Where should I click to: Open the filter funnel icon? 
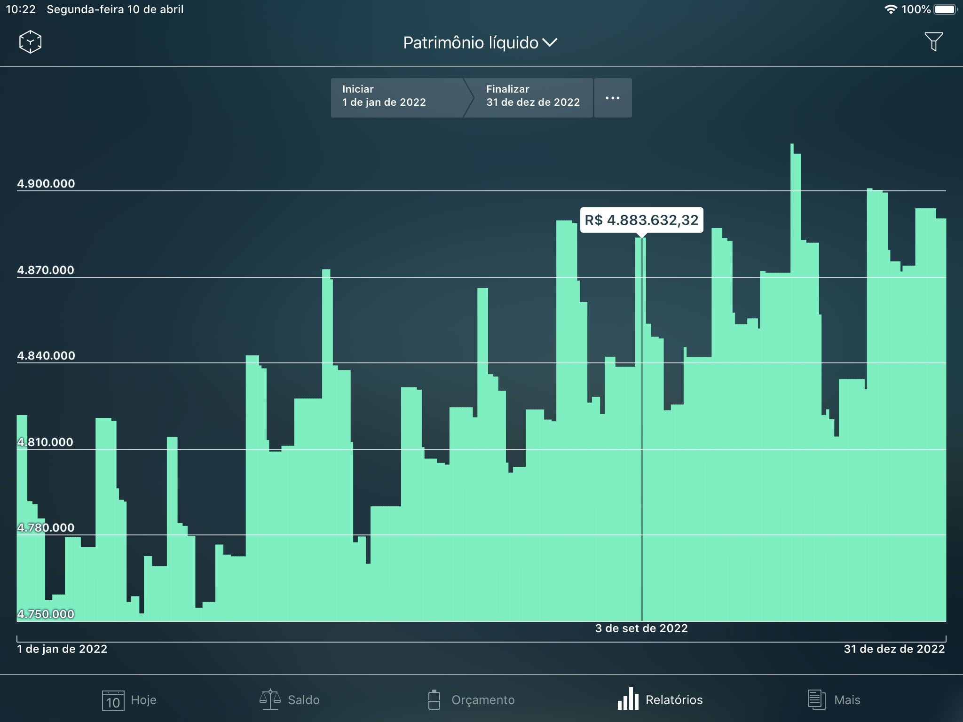point(933,42)
